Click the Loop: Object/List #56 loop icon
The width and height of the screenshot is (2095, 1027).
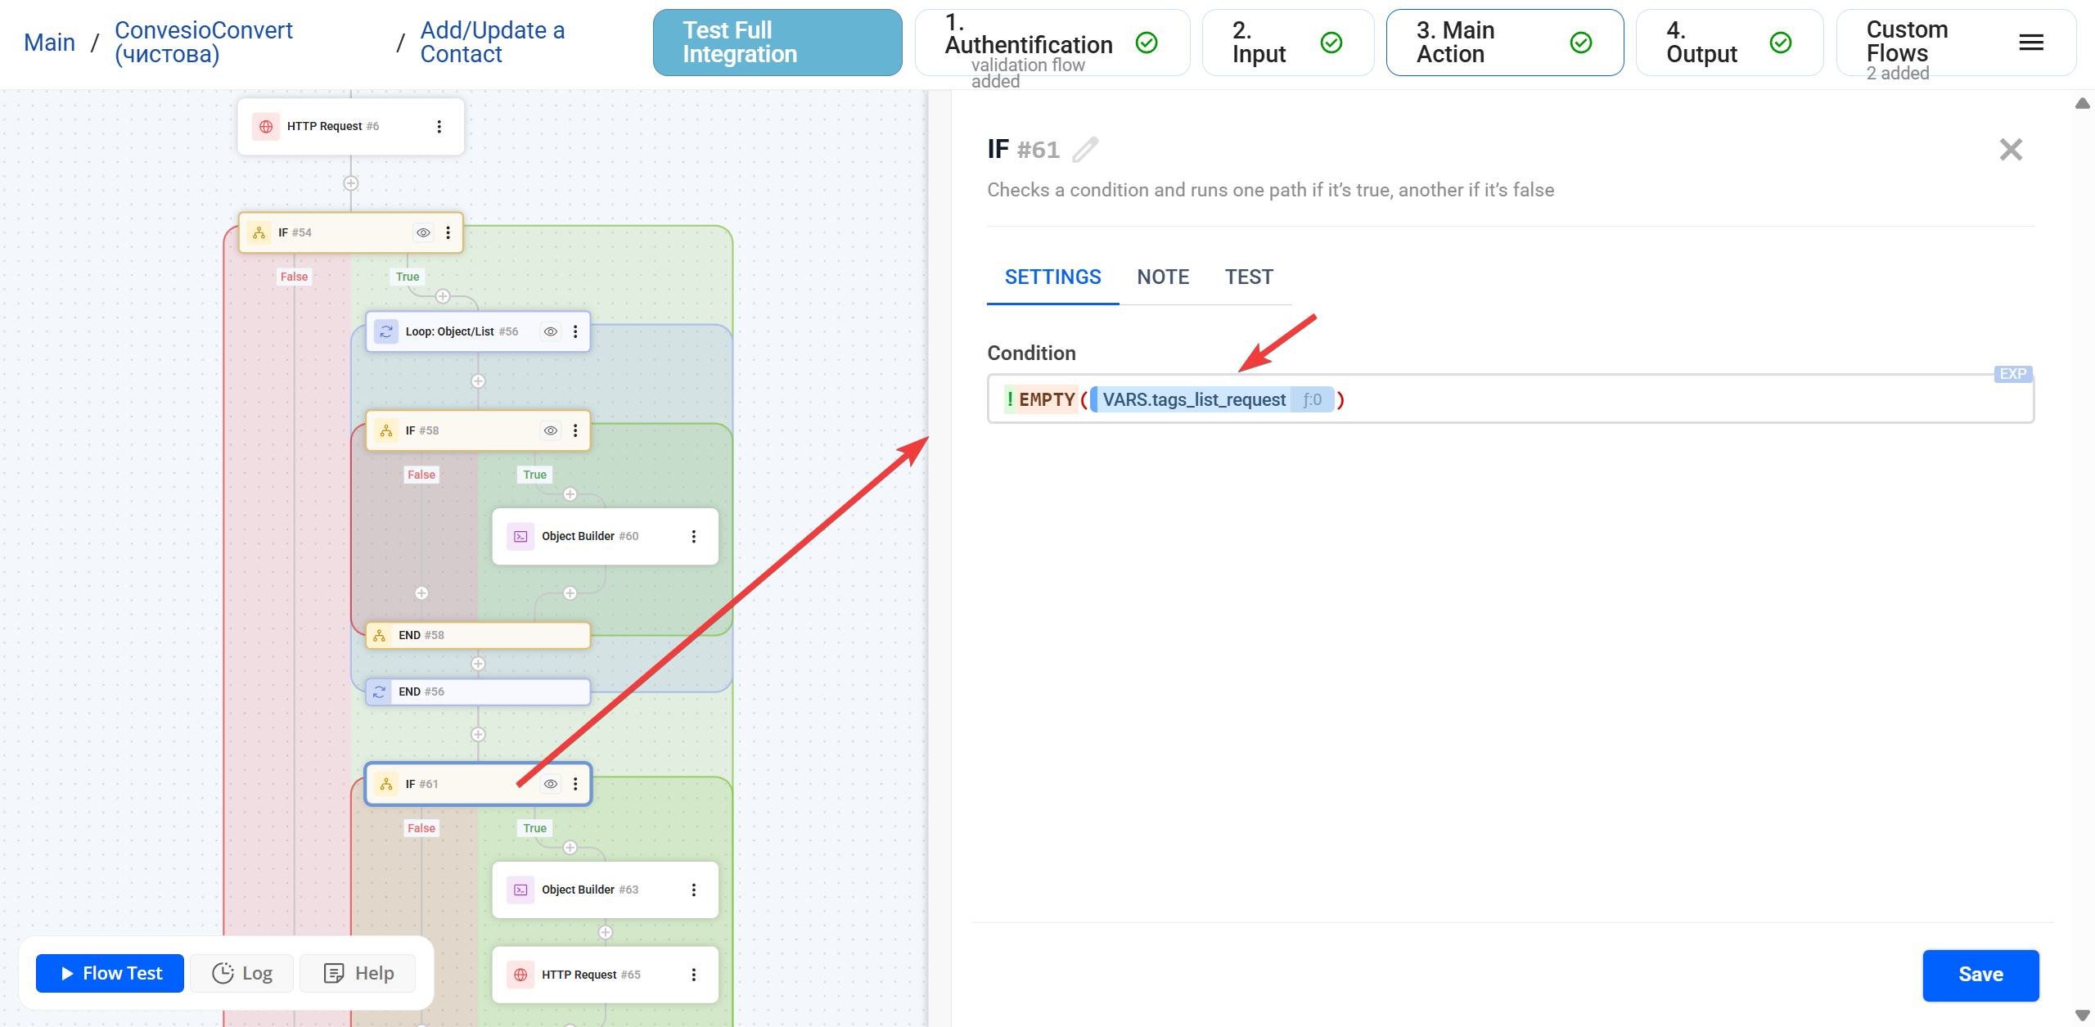[x=386, y=331]
